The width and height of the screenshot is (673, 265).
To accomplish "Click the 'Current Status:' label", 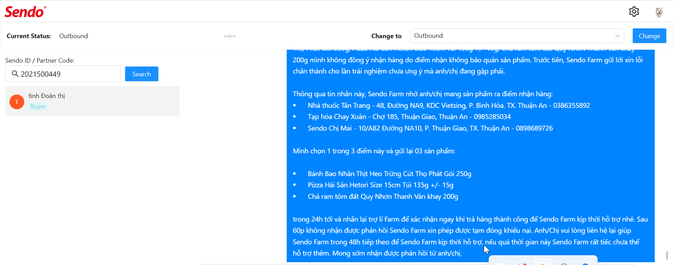I will tap(29, 36).
